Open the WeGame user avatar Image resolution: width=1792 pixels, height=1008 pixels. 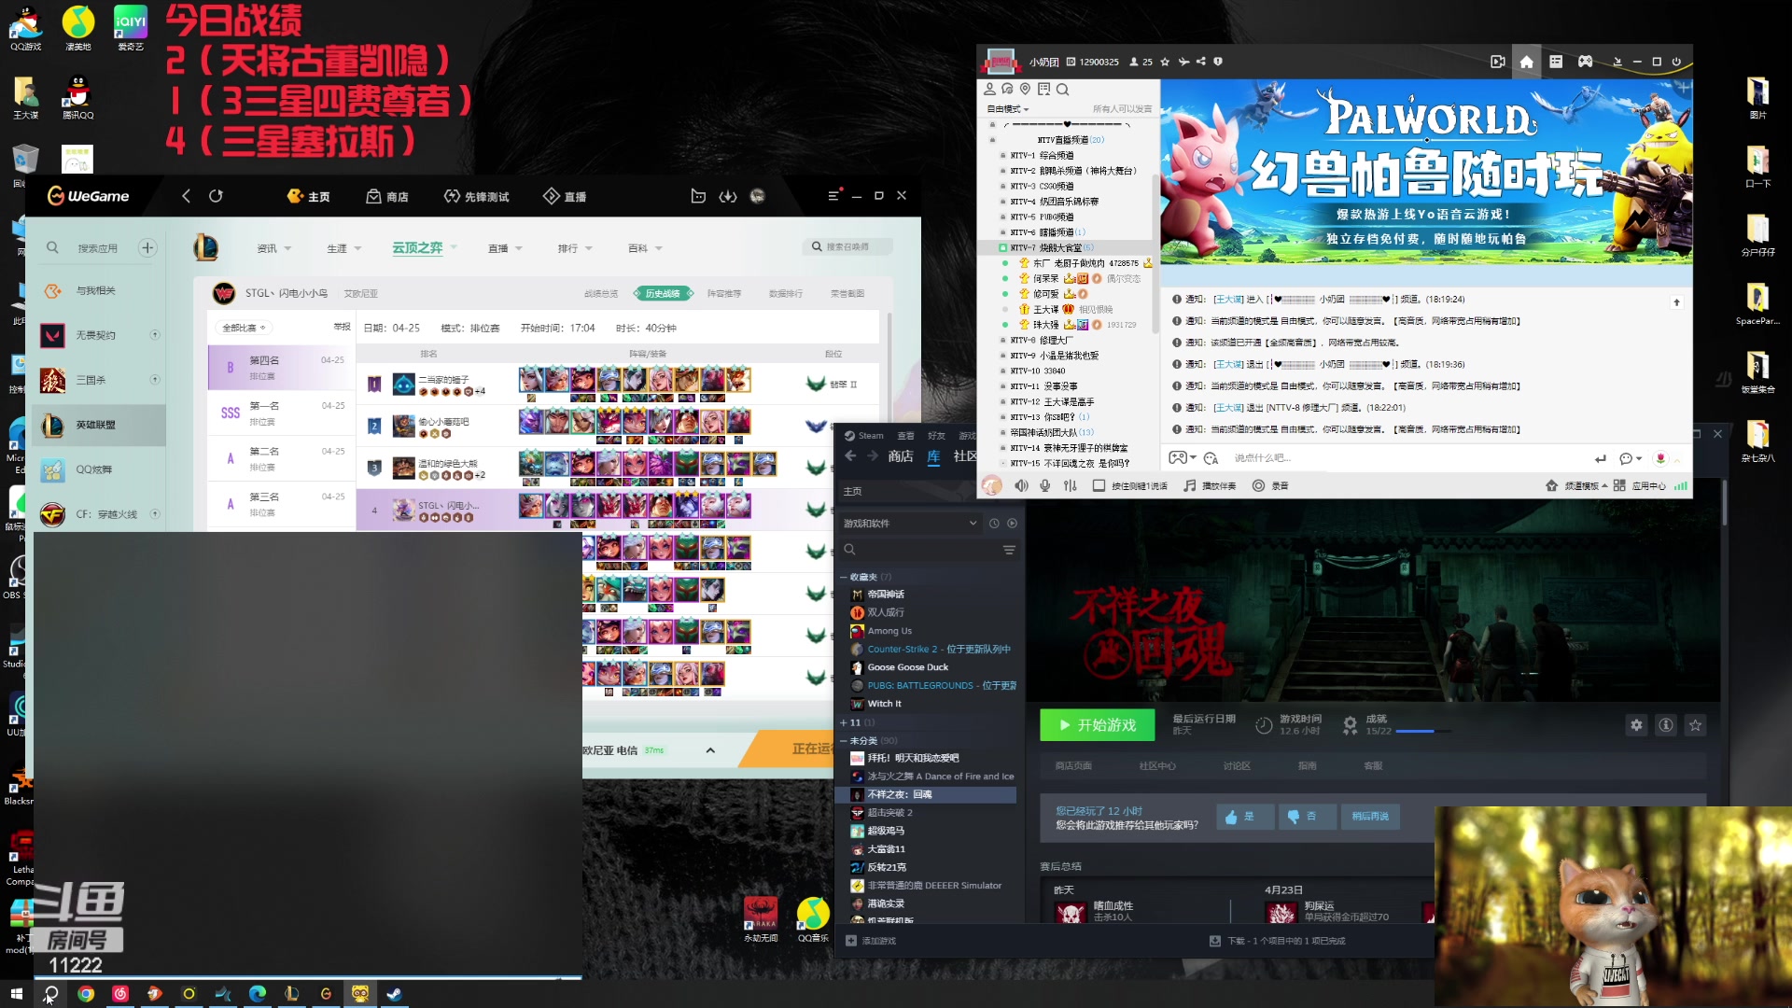tap(758, 196)
